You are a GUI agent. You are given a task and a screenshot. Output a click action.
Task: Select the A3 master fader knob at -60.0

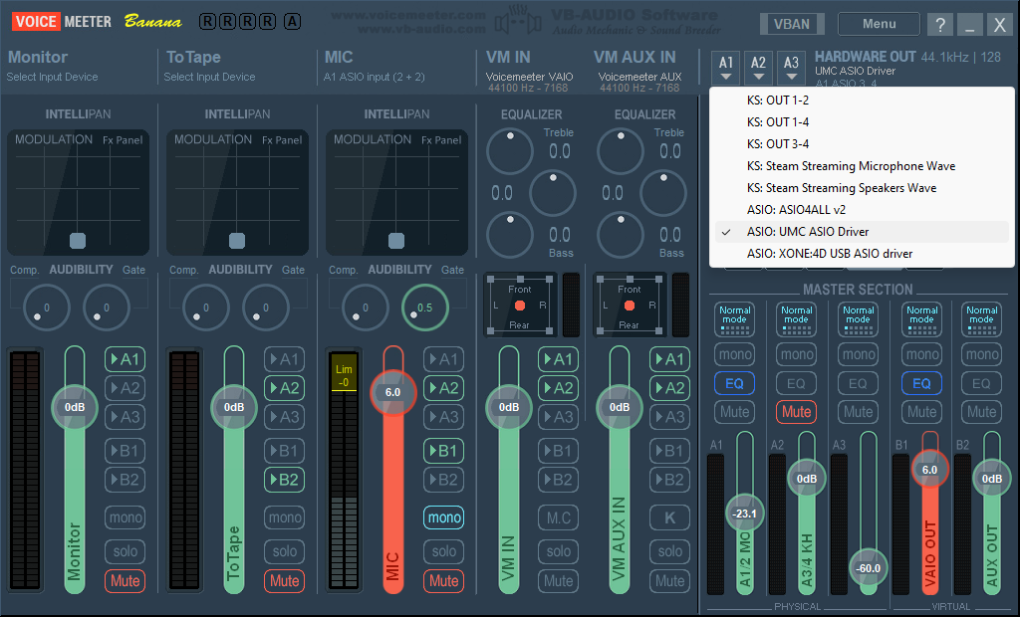coord(868,568)
